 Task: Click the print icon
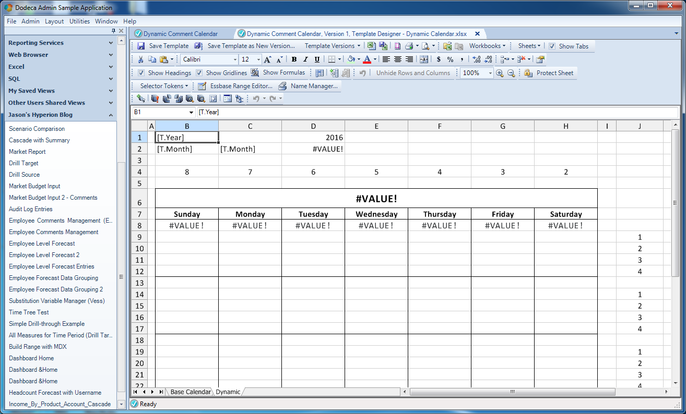point(409,46)
